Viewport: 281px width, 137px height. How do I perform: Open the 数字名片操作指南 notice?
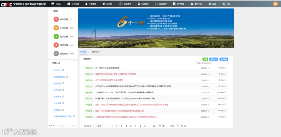pyautogui.click(x=116, y=74)
